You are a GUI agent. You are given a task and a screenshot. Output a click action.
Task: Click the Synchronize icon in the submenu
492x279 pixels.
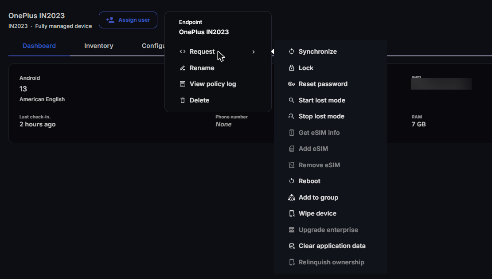click(292, 51)
